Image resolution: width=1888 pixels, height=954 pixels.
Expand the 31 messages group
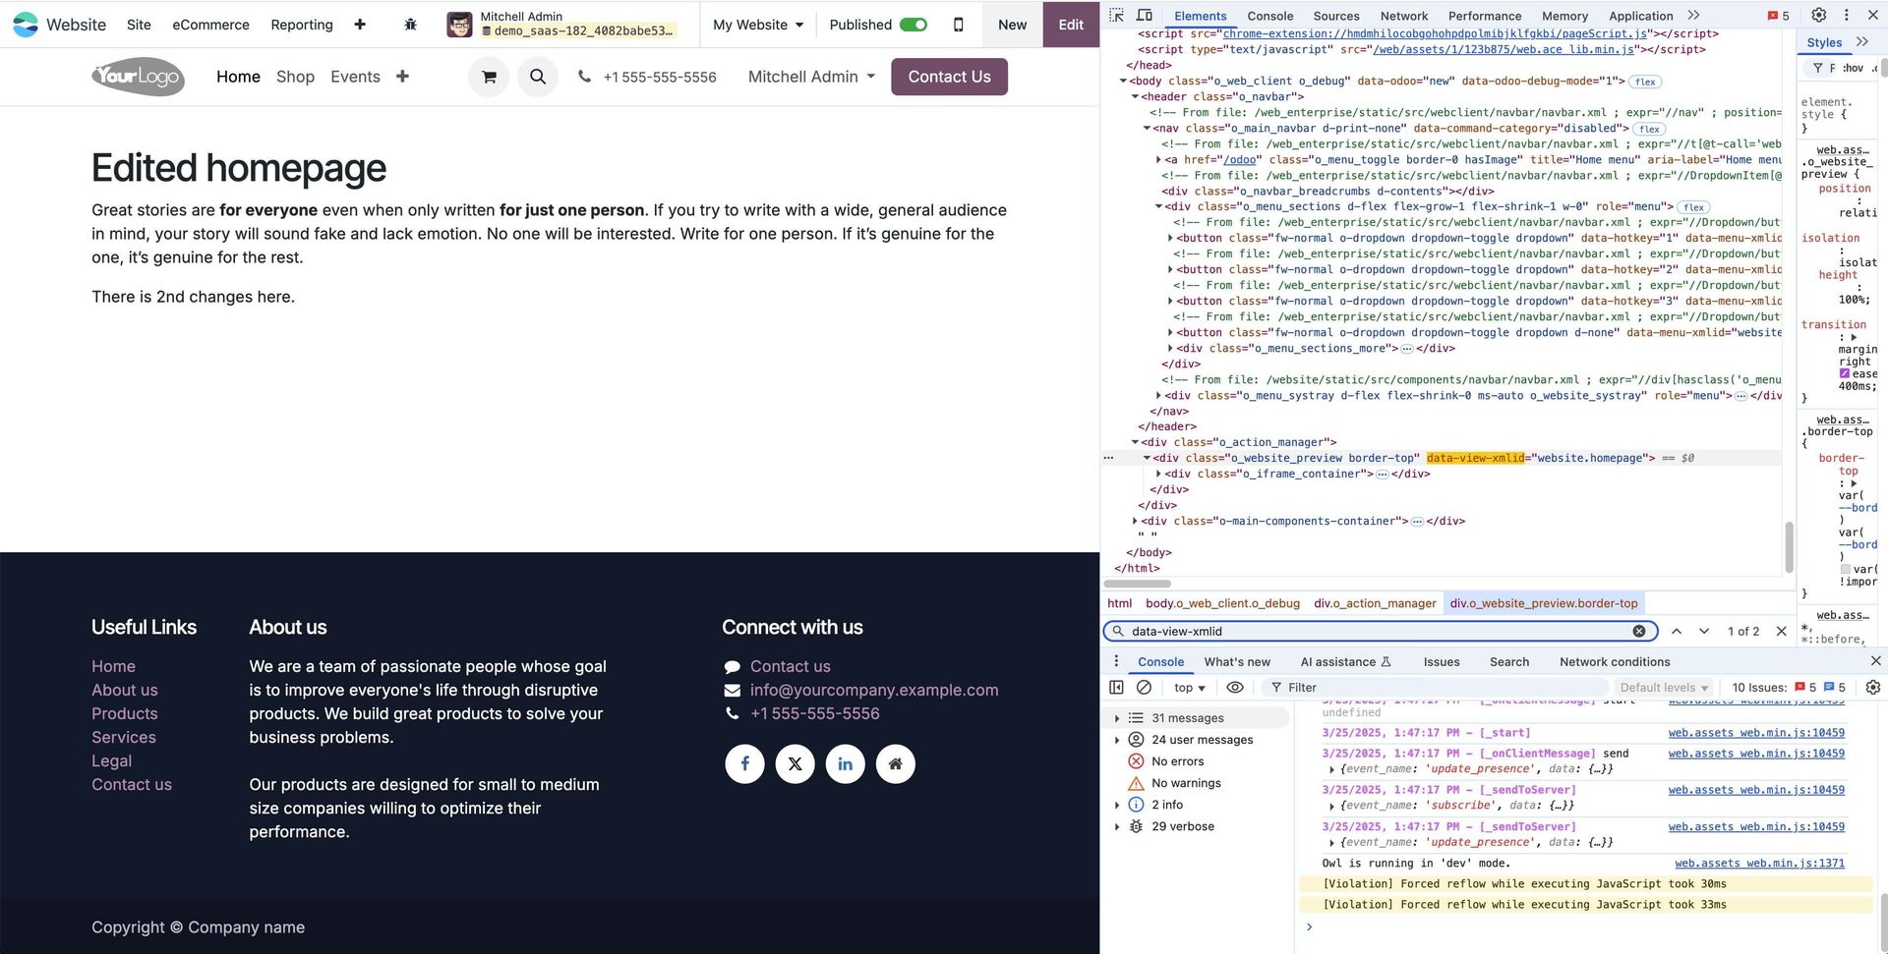tap(1117, 718)
